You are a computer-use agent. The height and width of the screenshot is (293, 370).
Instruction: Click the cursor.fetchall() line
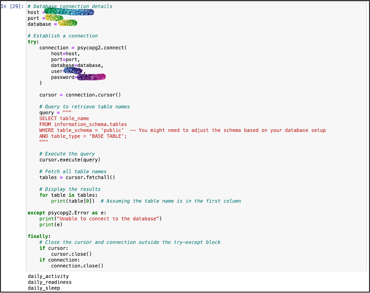click(77, 178)
